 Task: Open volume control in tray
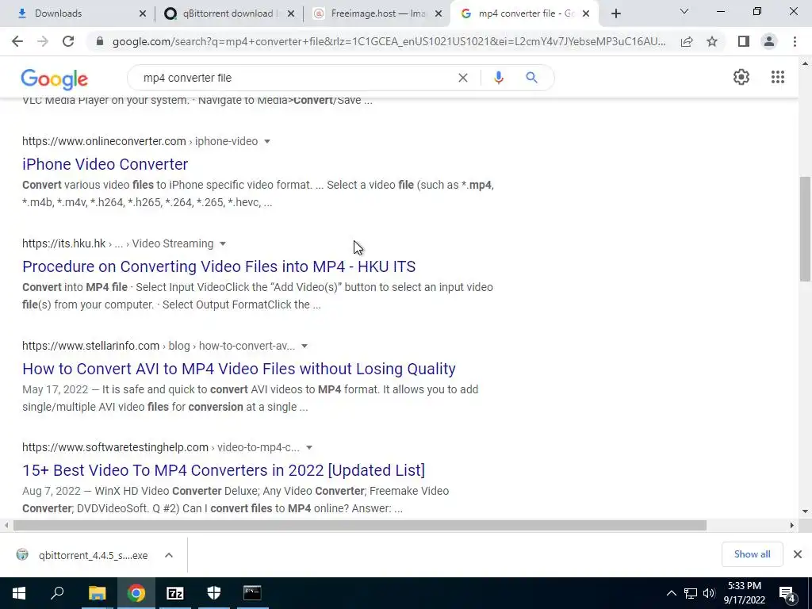[709, 593]
